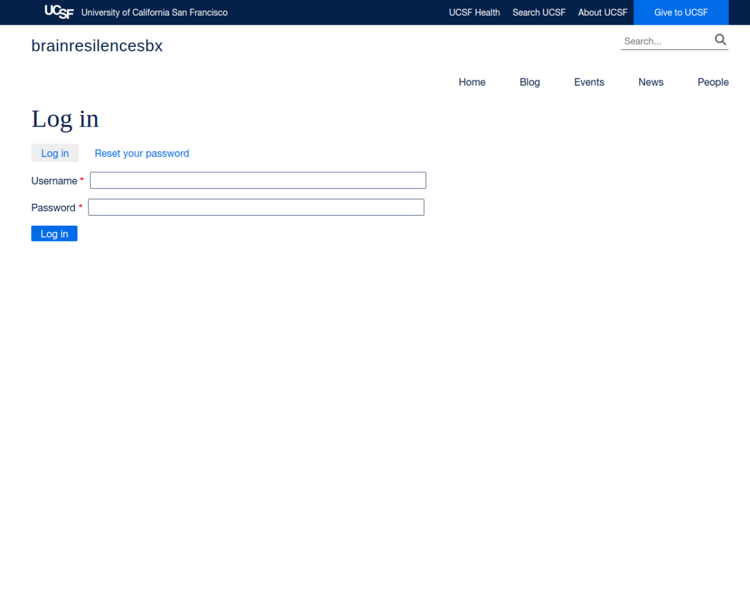Viewport: 750px width, 600px height.
Task: Select the Log in tab
Action: point(55,153)
